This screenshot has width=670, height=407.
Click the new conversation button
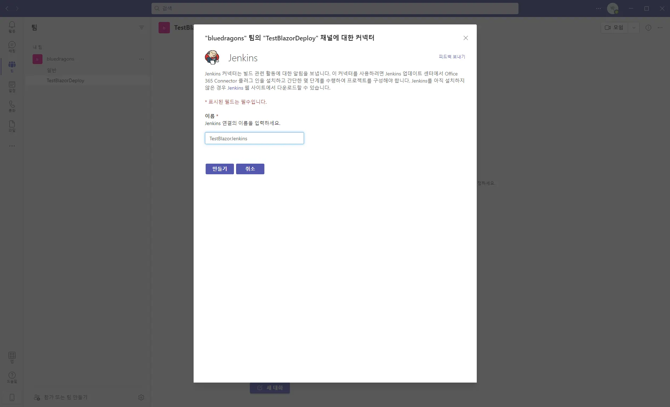click(x=270, y=388)
